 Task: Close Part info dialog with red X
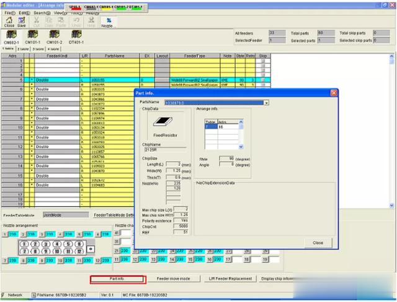point(334,93)
